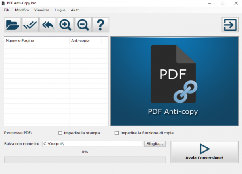Image resolution: width=242 pixels, height=174 pixels.
Task: Start conversion with Avvia Conversione!
Action: [205, 152]
